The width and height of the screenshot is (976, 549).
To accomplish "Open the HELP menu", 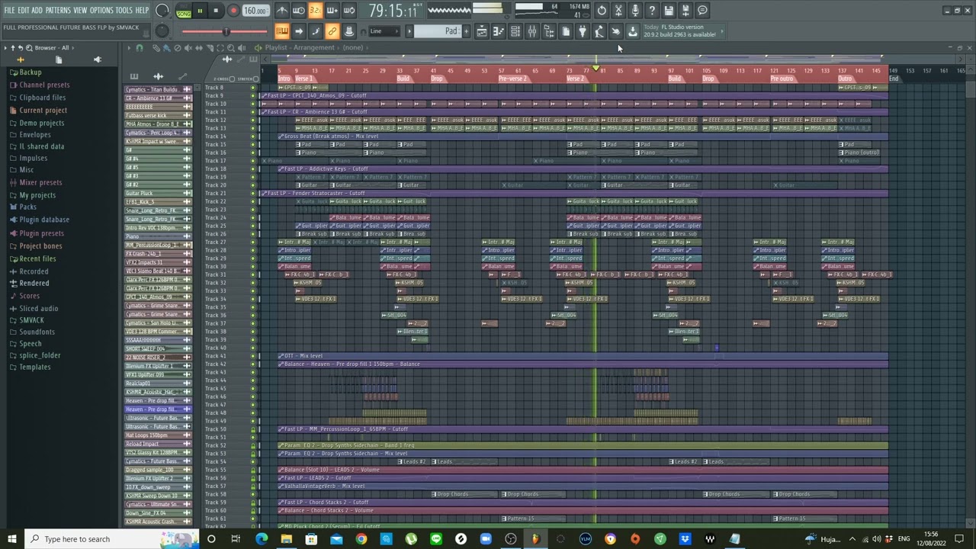I will pyautogui.click(x=142, y=10).
